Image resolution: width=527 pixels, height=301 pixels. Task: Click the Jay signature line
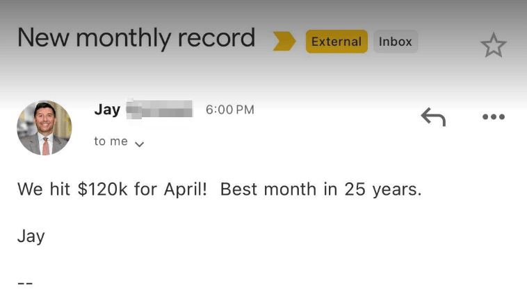point(31,237)
